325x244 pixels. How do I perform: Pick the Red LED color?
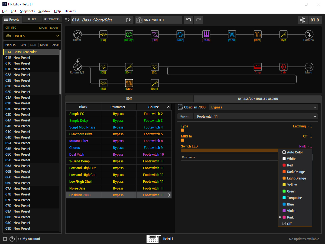pyautogui.click(x=295, y=165)
